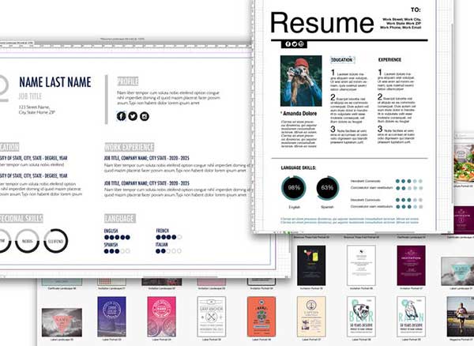Image resolution: width=474 pixels, height=346 pixels.
Task: Open the runner magazine template thumbnail
Action: pyautogui.click(x=461, y=317)
